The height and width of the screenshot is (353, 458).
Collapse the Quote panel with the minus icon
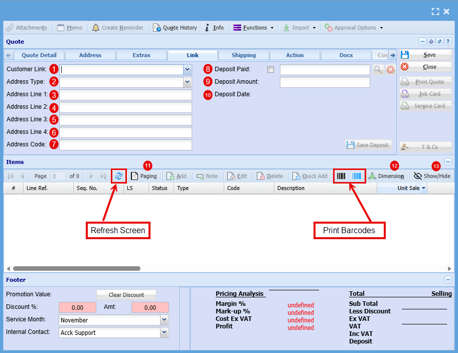(x=422, y=42)
